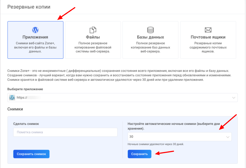This screenshot has height=168, width=246.
Task: Focus the Пометка снимка input field
Action: (65, 132)
